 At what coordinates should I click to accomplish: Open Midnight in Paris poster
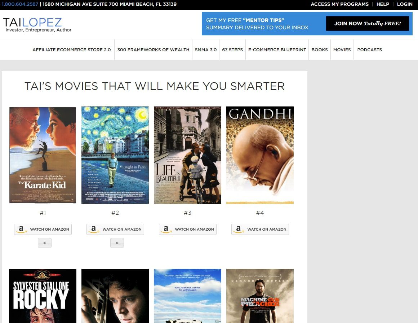115,155
